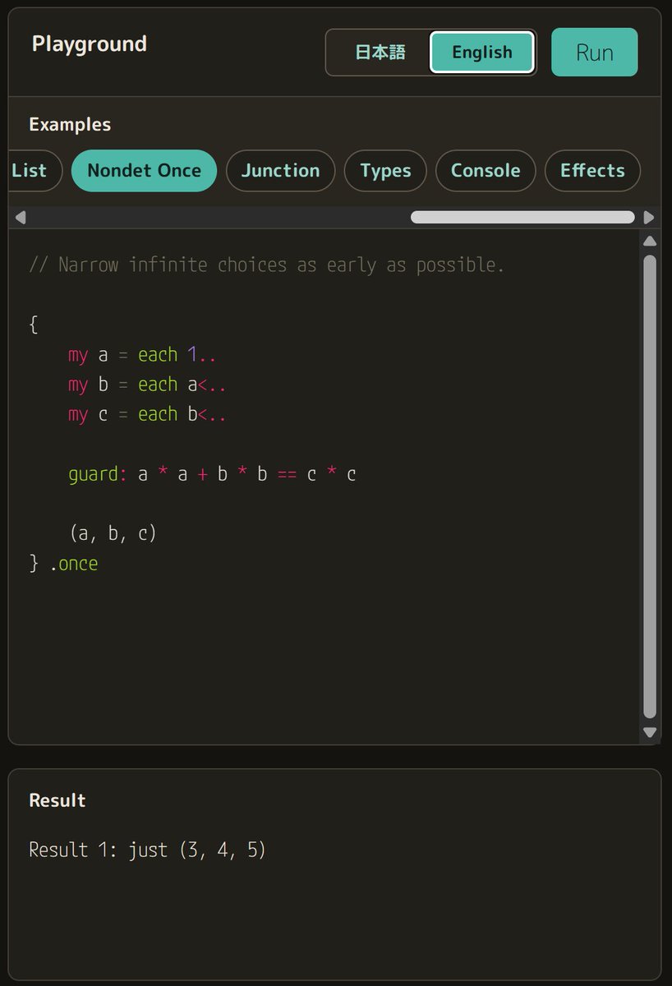
Task: Click the '.once' method call
Action: point(73,564)
